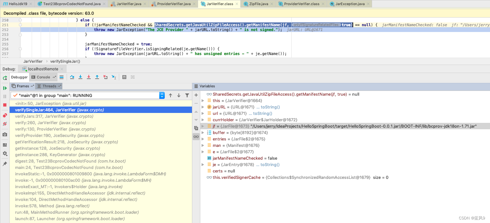Select frame main:24, Test23BcprovCodecNotFound
490x223 pixels.
(101, 167)
